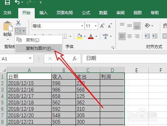Click the Cut scissors icon
Image resolution: width=167 pixels, height=126 pixels.
[x=18, y=23]
